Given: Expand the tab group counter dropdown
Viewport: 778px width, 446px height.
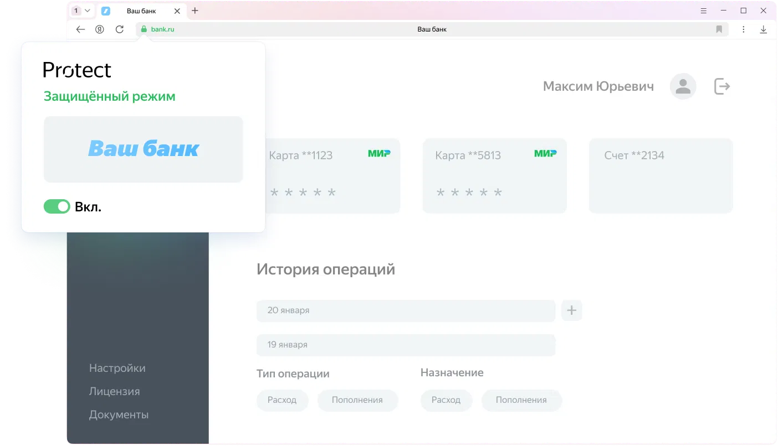Looking at the screenshot, I should pos(81,11).
